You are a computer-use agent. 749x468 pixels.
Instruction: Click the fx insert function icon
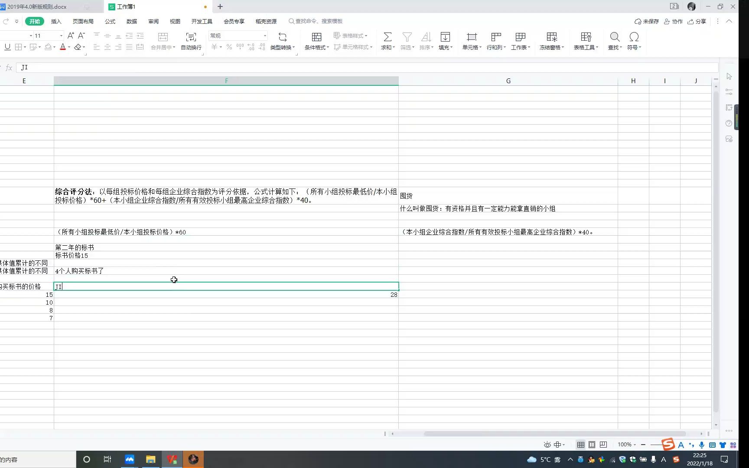(x=9, y=68)
